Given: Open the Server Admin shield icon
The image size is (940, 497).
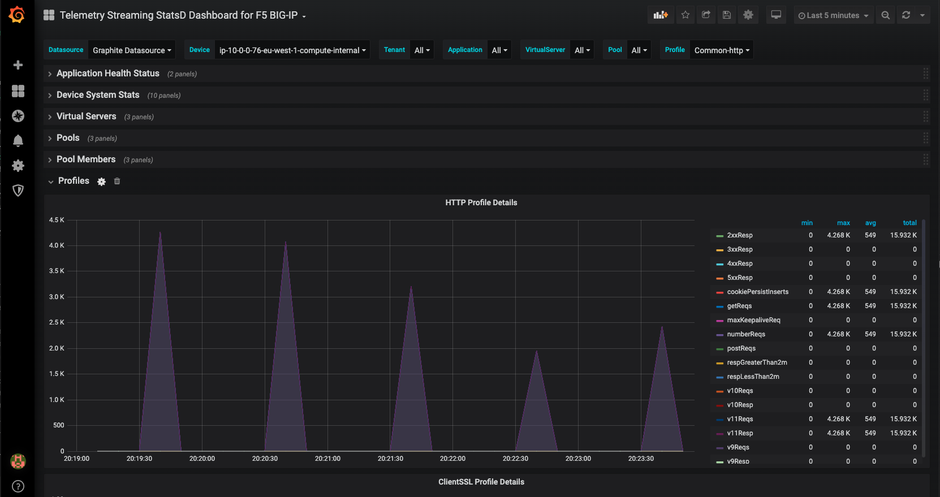Looking at the screenshot, I should tap(18, 190).
